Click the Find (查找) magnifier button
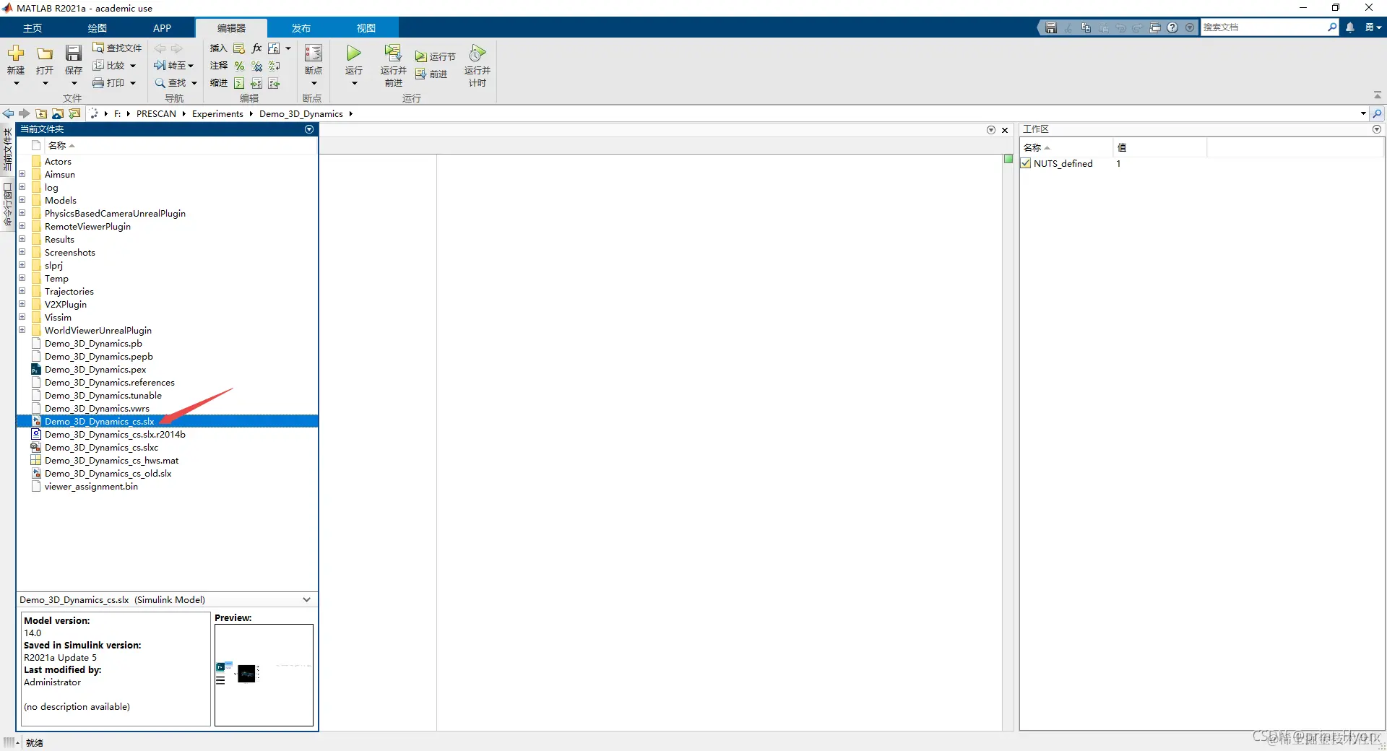The width and height of the screenshot is (1387, 751). [x=176, y=83]
